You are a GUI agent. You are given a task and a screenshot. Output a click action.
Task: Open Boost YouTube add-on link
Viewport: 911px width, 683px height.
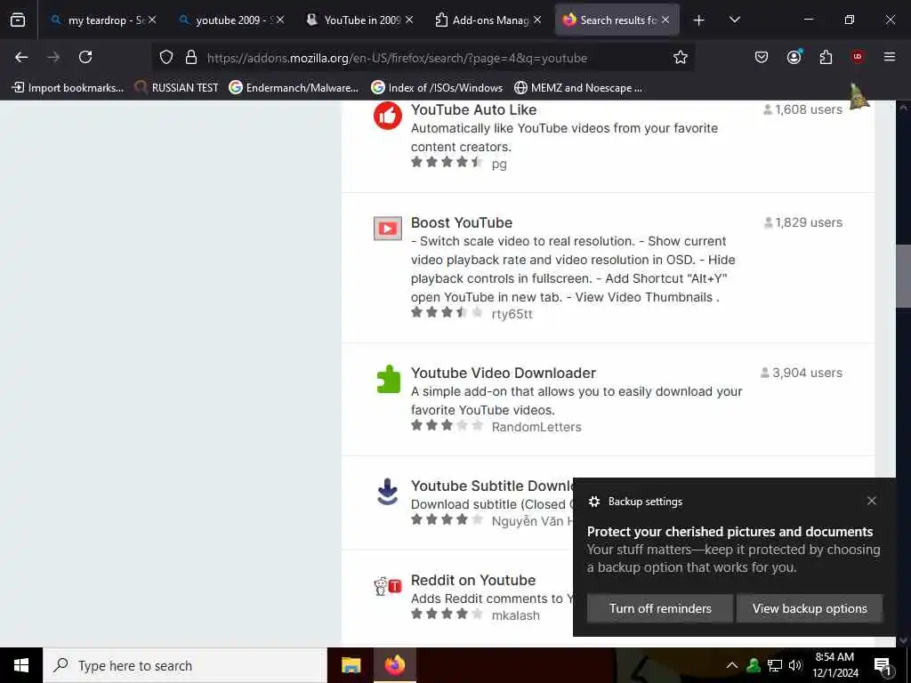tap(462, 223)
